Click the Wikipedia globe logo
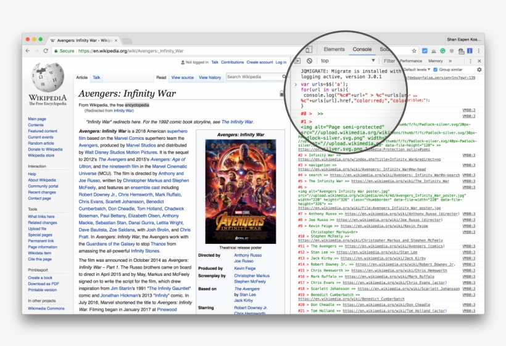This screenshot has height=346, width=506. [x=48, y=77]
